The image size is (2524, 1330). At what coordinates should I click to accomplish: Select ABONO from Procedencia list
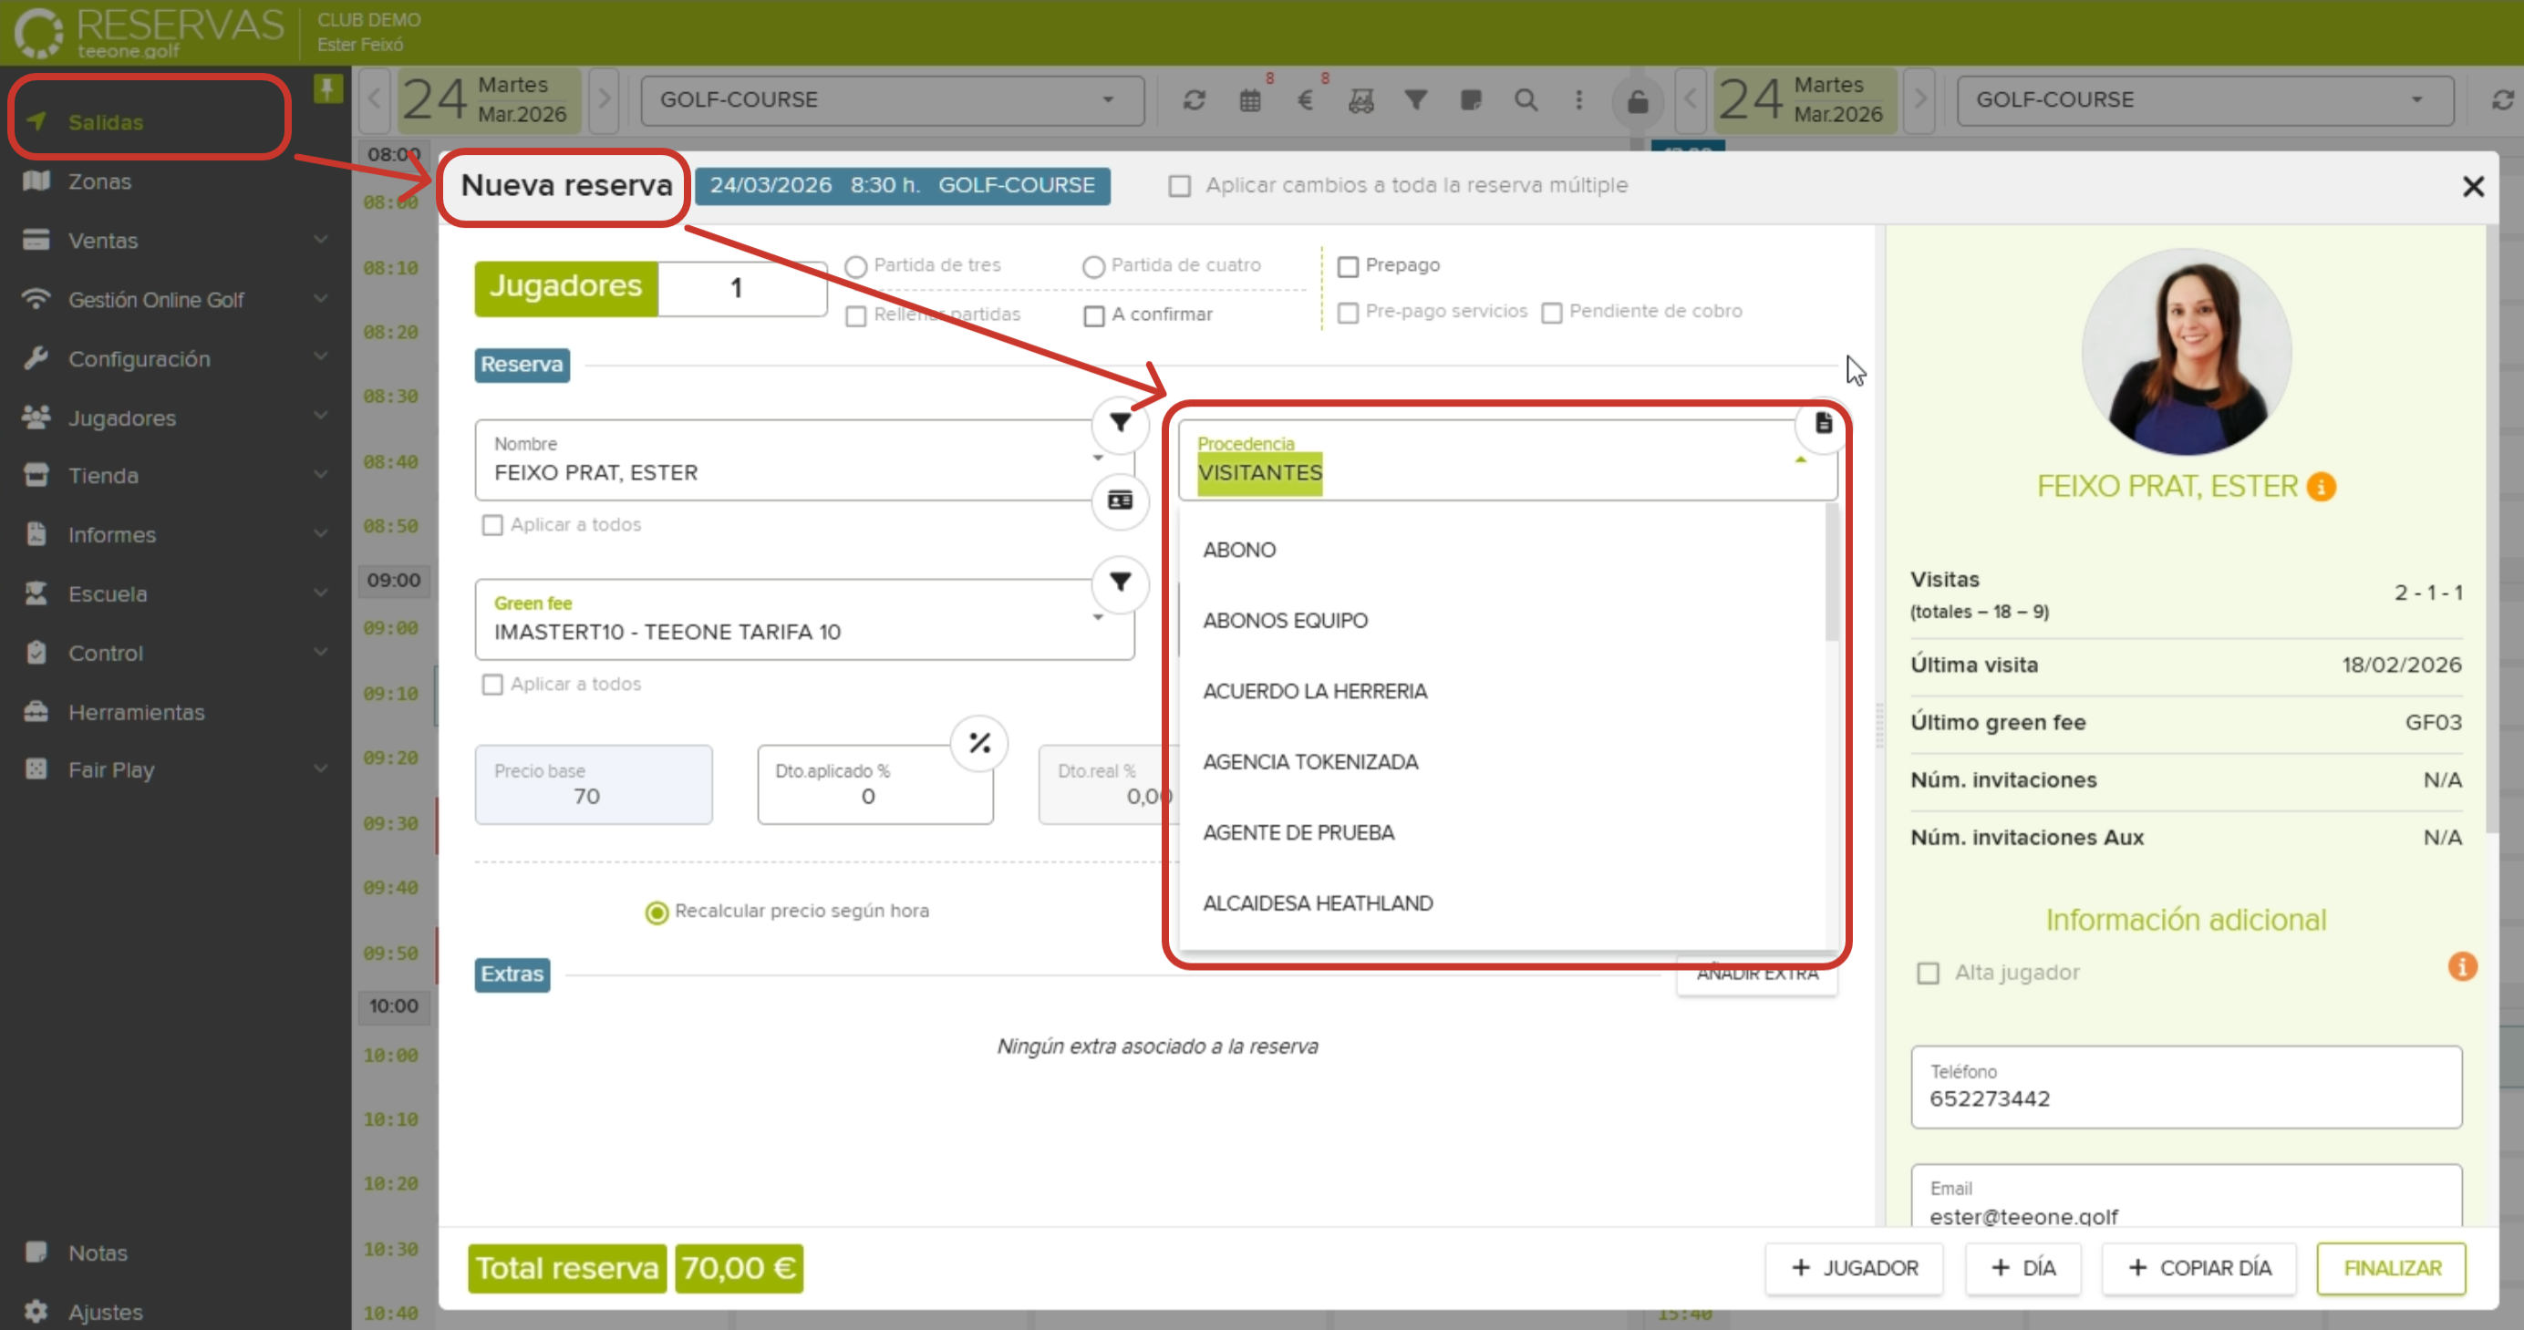[1502, 550]
